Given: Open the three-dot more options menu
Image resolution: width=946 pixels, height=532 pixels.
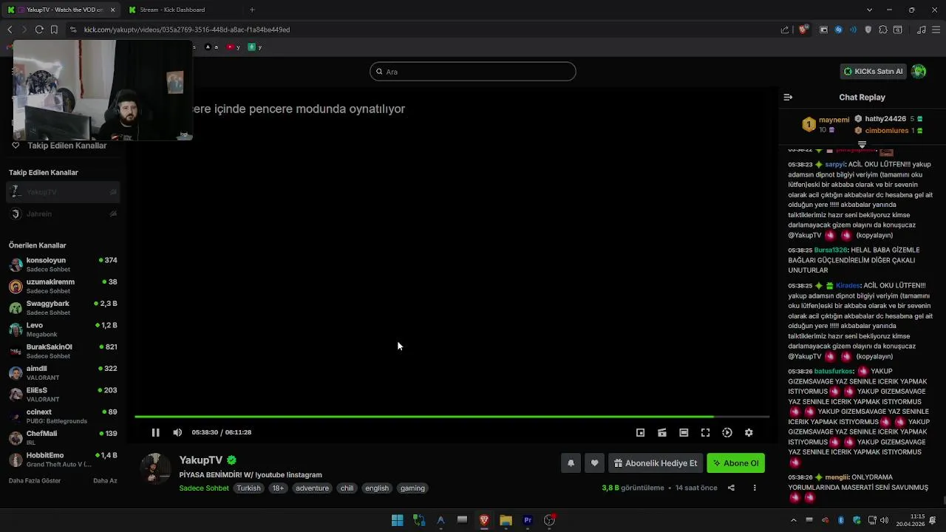Looking at the screenshot, I should (x=755, y=488).
